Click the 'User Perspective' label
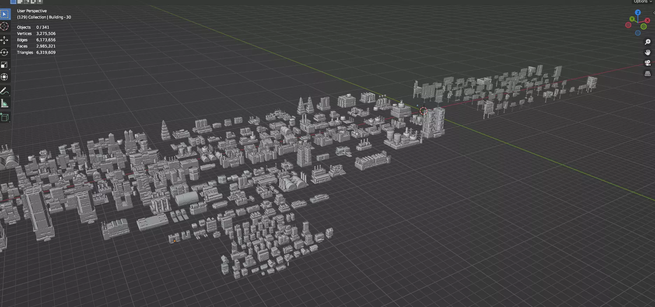 [x=32, y=11]
